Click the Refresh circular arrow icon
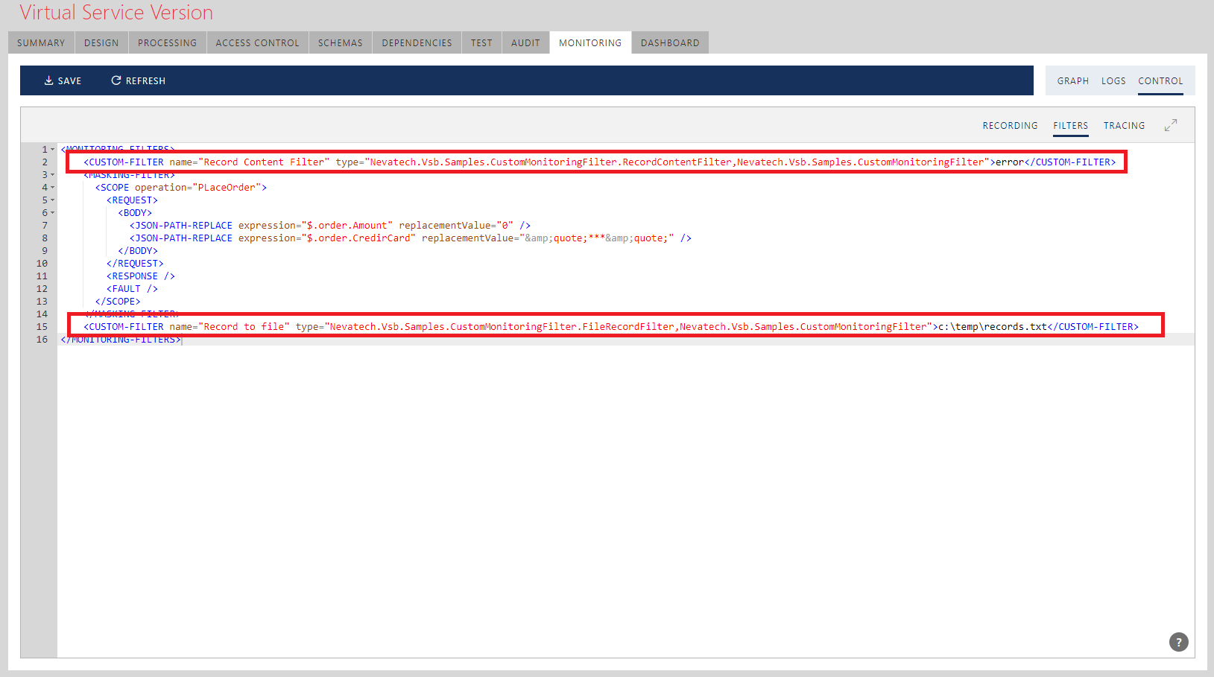Viewport: 1214px width, 677px height. 116,80
